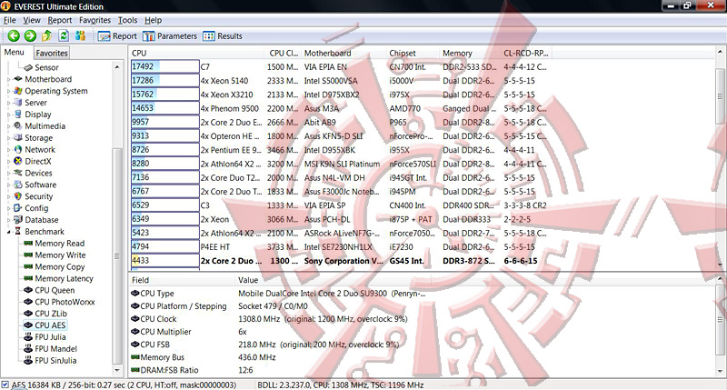
Task: Expand the Multimedia tree node
Action: click(9, 125)
